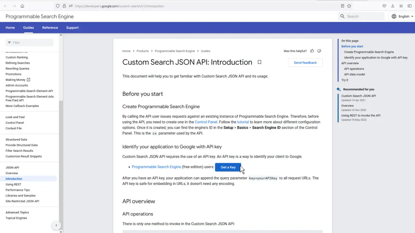
Task: Click the Products breadcrumb
Action: click(x=142, y=51)
